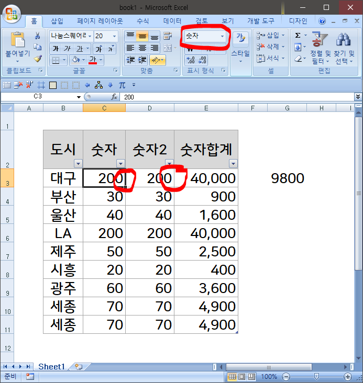Toggle middle vertical alignment
Screen dimensions: 363x383
coord(142,36)
